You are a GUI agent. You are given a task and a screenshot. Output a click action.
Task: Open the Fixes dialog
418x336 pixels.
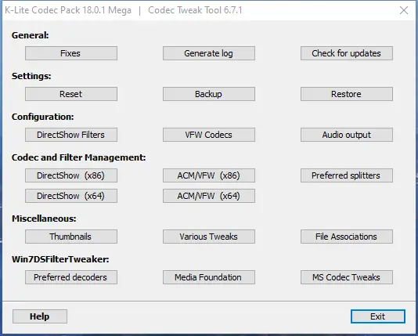[71, 53]
